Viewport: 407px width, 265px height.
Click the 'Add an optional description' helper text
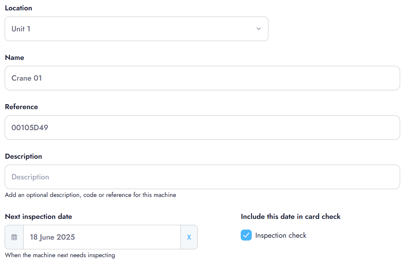(91, 195)
